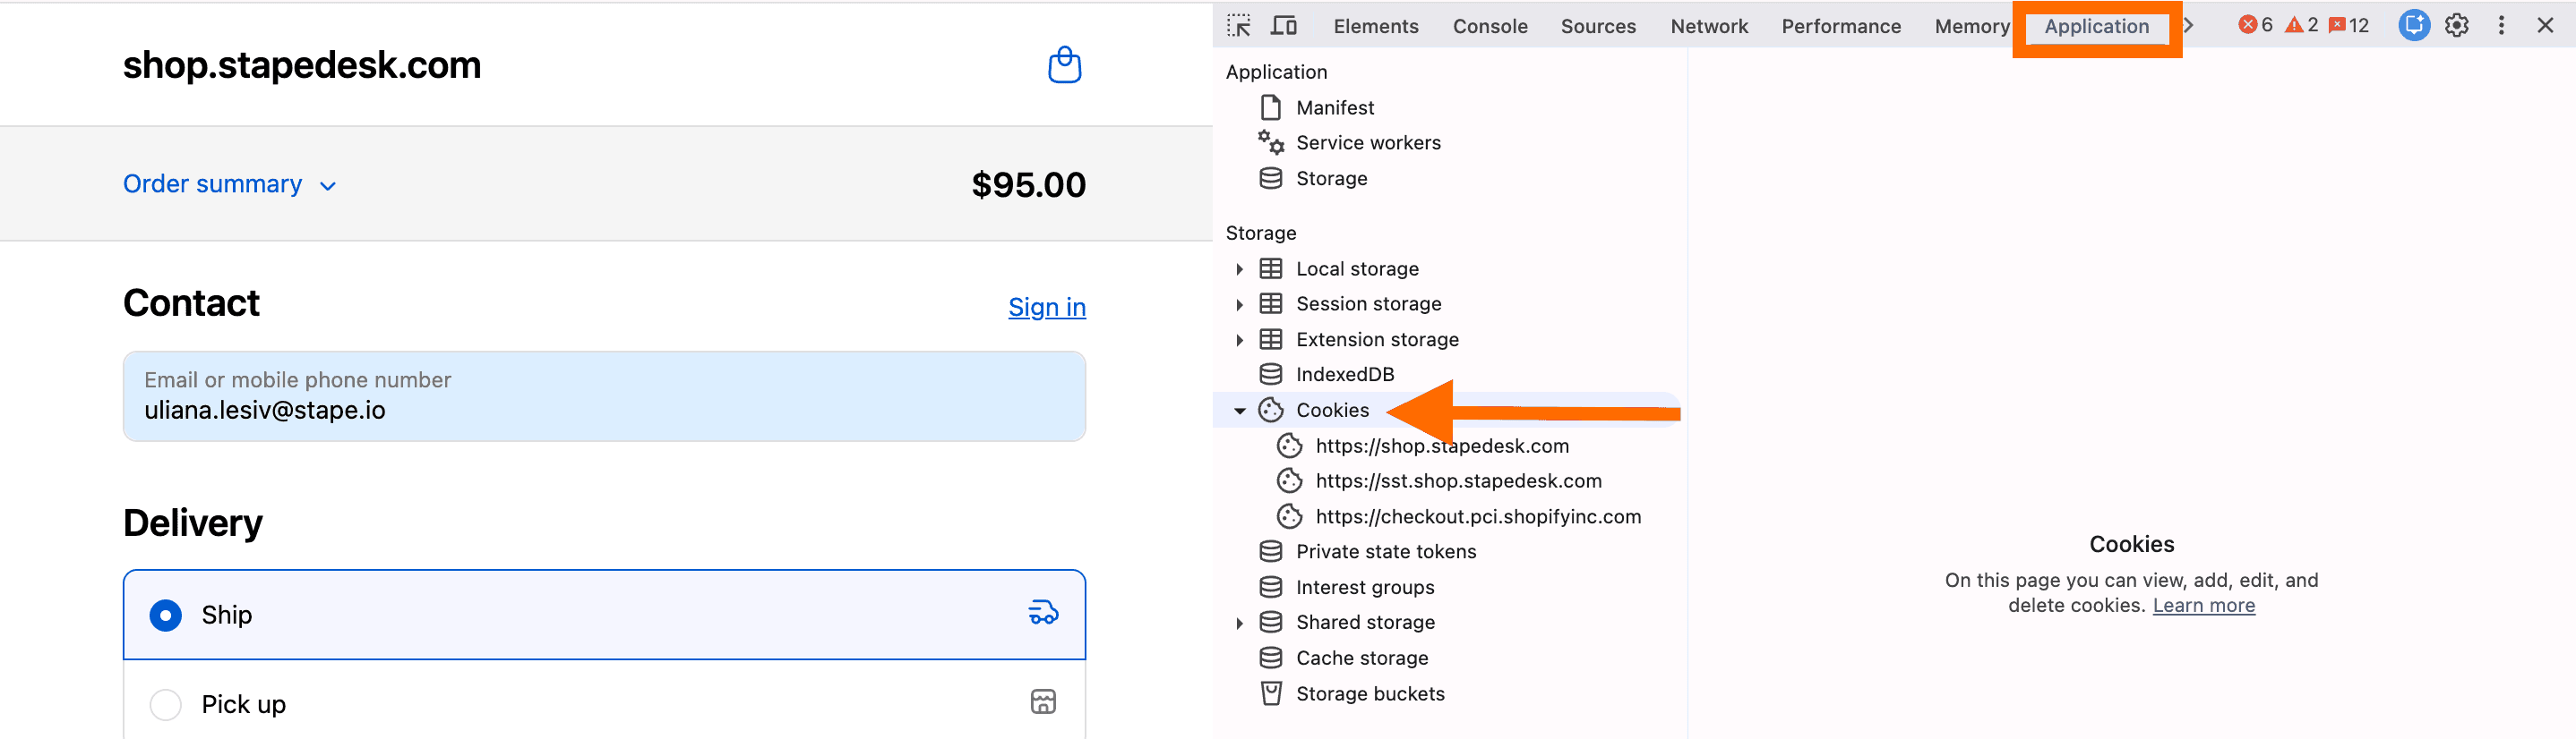
Task: Open the Manifest item in Application
Action: pos(1334,108)
